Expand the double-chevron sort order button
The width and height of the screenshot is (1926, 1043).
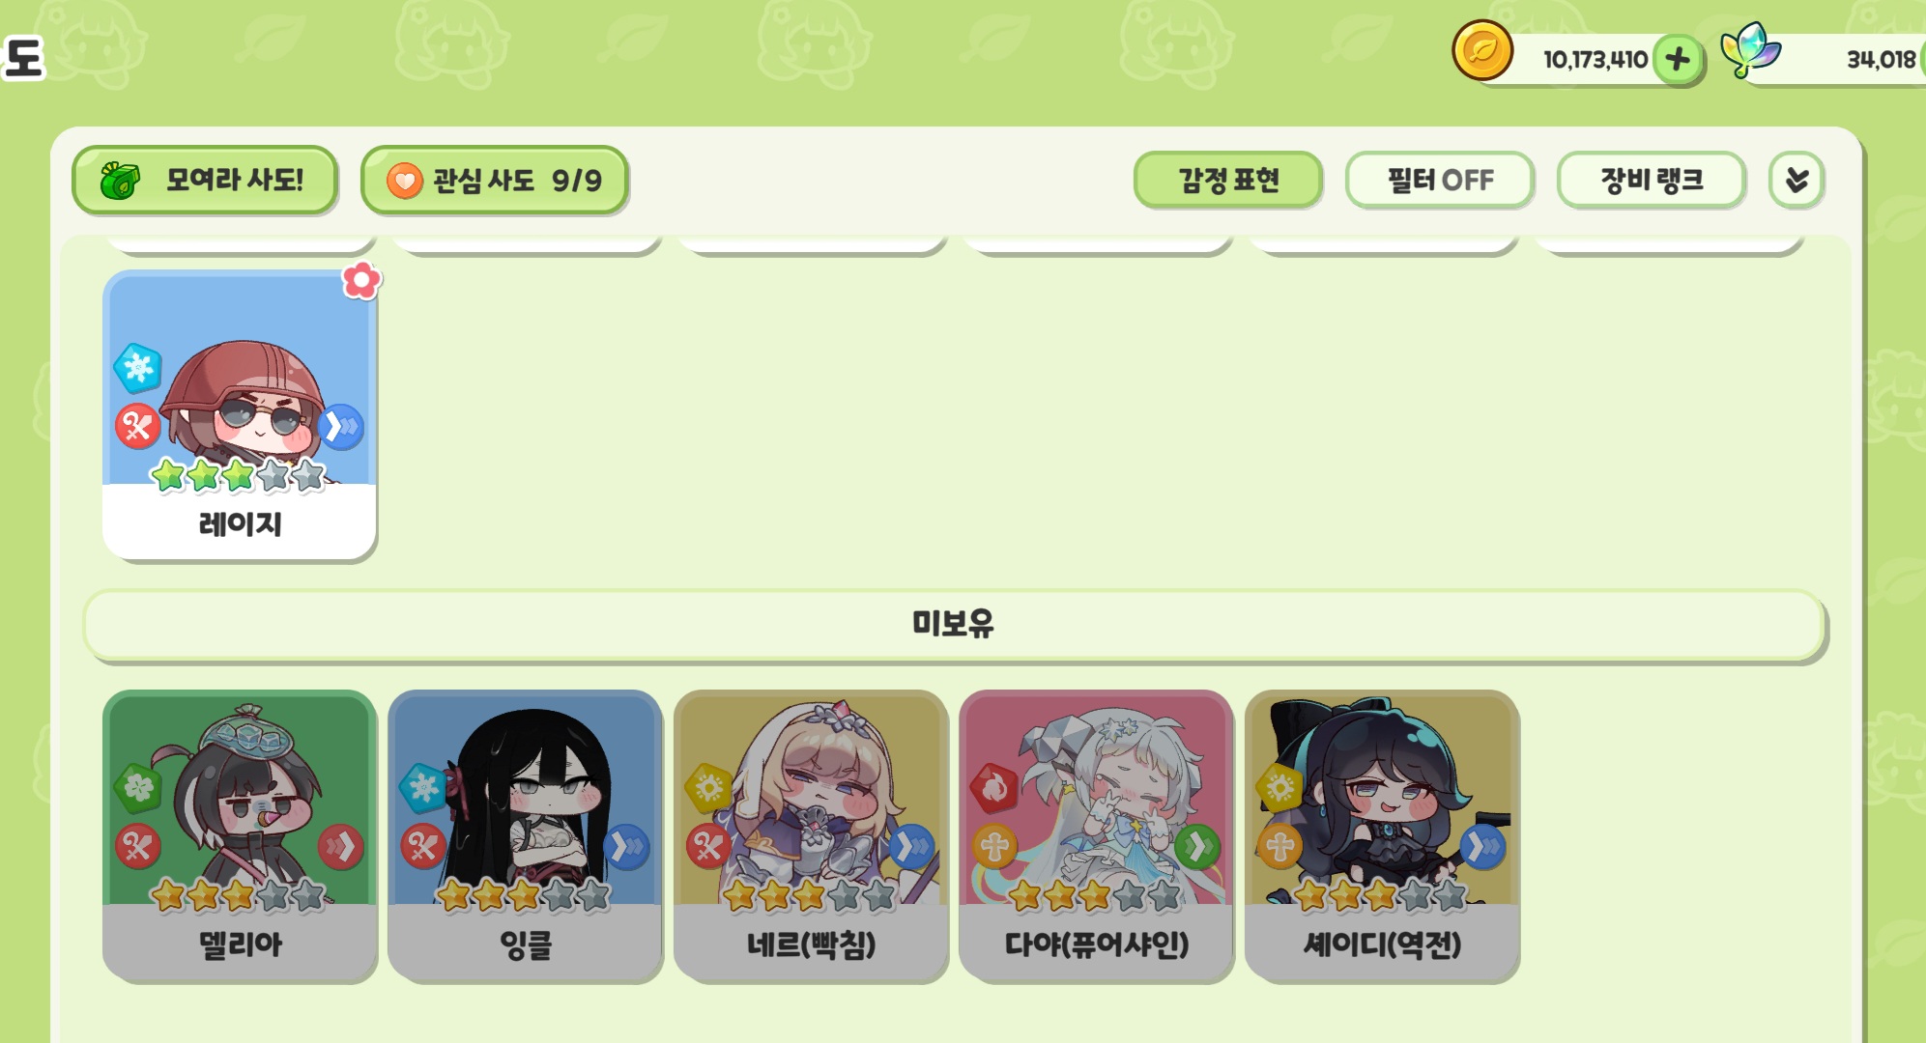(x=1797, y=181)
